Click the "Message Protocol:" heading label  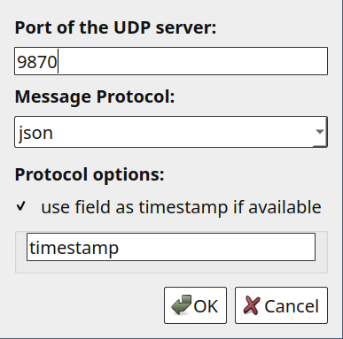pos(95,96)
